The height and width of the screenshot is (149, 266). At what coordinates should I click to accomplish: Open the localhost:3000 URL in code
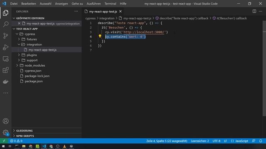144,32
